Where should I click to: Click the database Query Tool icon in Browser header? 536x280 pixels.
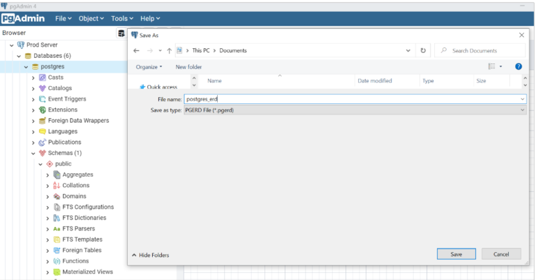(x=121, y=33)
